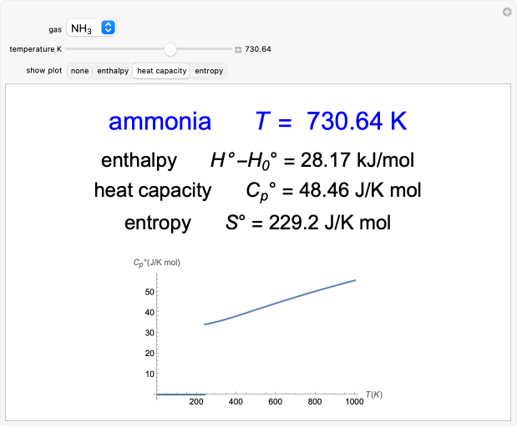The image size is (517, 427).
Task: Click the rising blue heat capacity curve
Action: [x=284, y=303]
